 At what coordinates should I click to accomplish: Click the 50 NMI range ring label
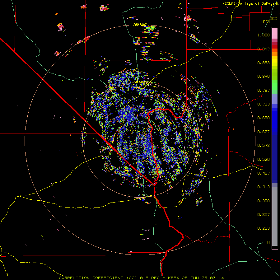pyautogui.click(x=140, y=82)
